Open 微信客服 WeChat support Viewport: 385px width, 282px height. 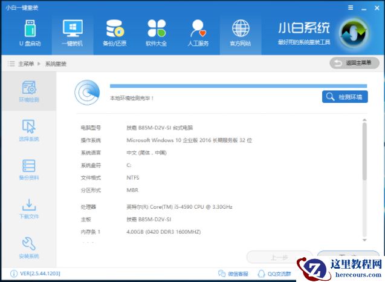pyautogui.click(x=233, y=274)
